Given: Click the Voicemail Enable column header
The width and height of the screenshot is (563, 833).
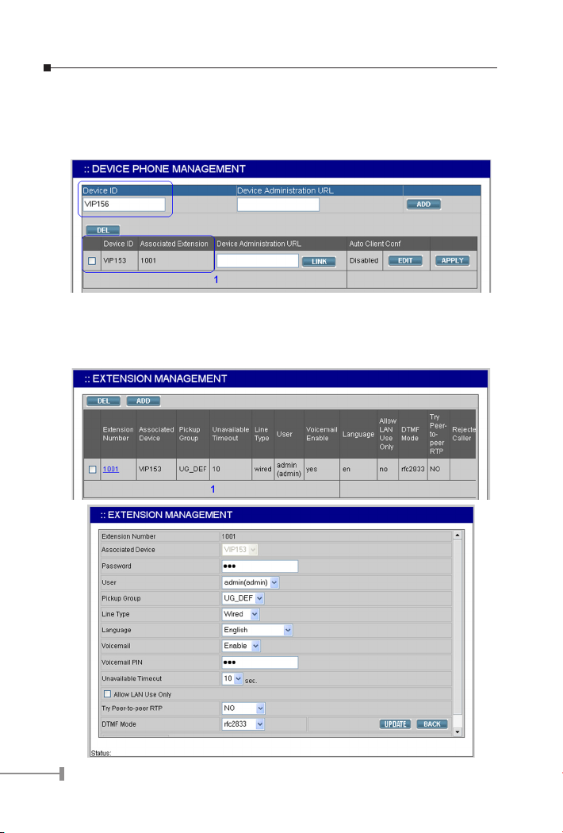Looking at the screenshot, I should click(321, 434).
